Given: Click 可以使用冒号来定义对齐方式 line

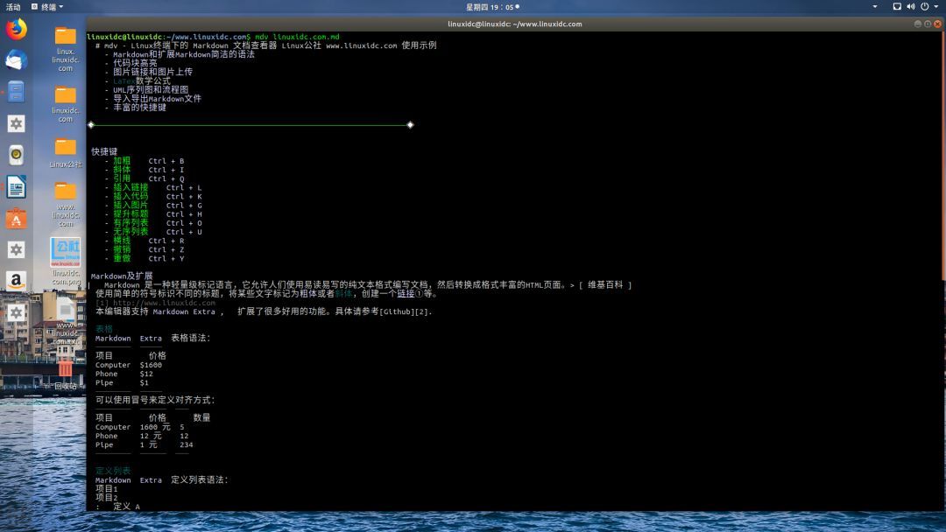Looking at the screenshot, I should [155, 400].
